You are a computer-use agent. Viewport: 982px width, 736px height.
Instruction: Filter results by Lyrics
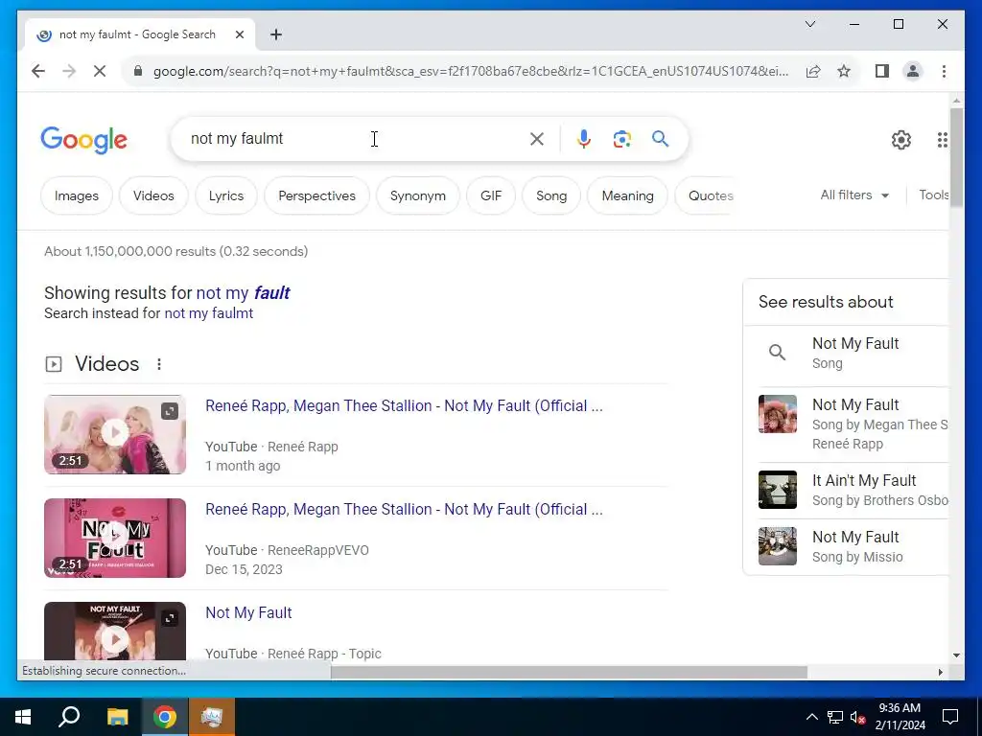pos(226,195)
